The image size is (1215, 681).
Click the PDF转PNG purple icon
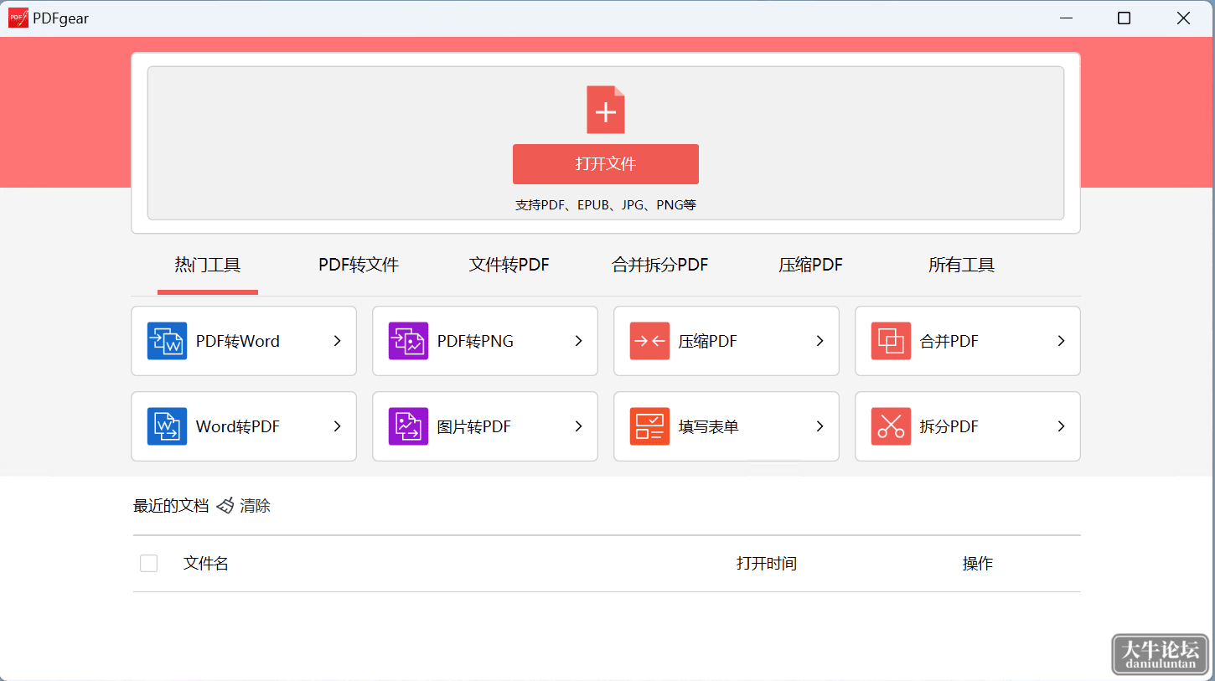tap(408, 341)
